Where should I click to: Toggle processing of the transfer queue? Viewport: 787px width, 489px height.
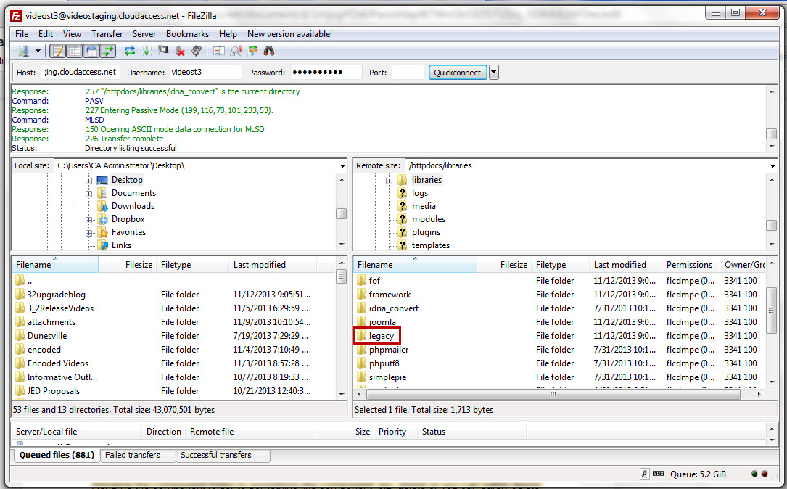147,52
